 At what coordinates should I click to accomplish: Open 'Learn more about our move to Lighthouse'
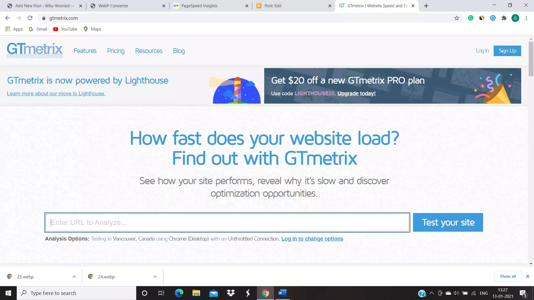(x=56, y=94)
